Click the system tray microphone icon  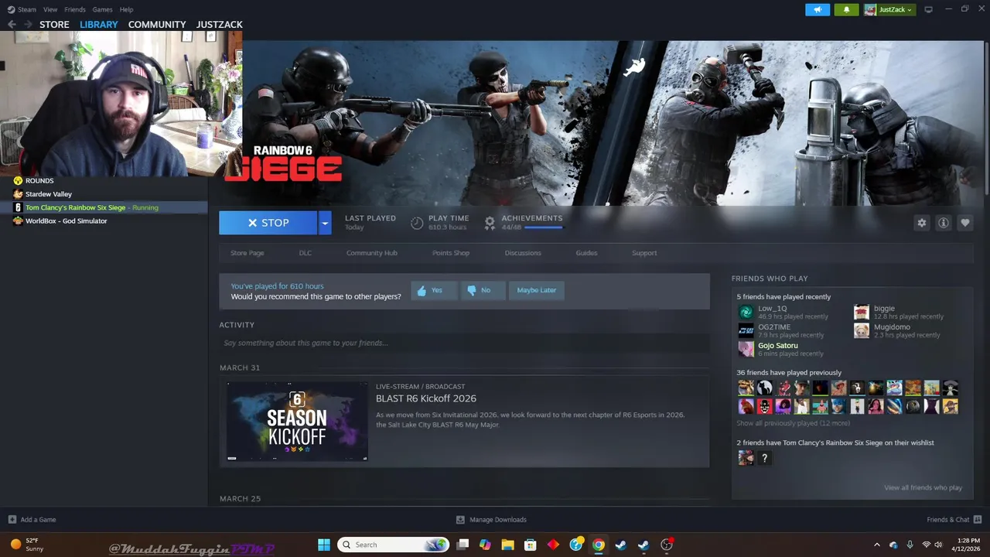tap(910, 545)
